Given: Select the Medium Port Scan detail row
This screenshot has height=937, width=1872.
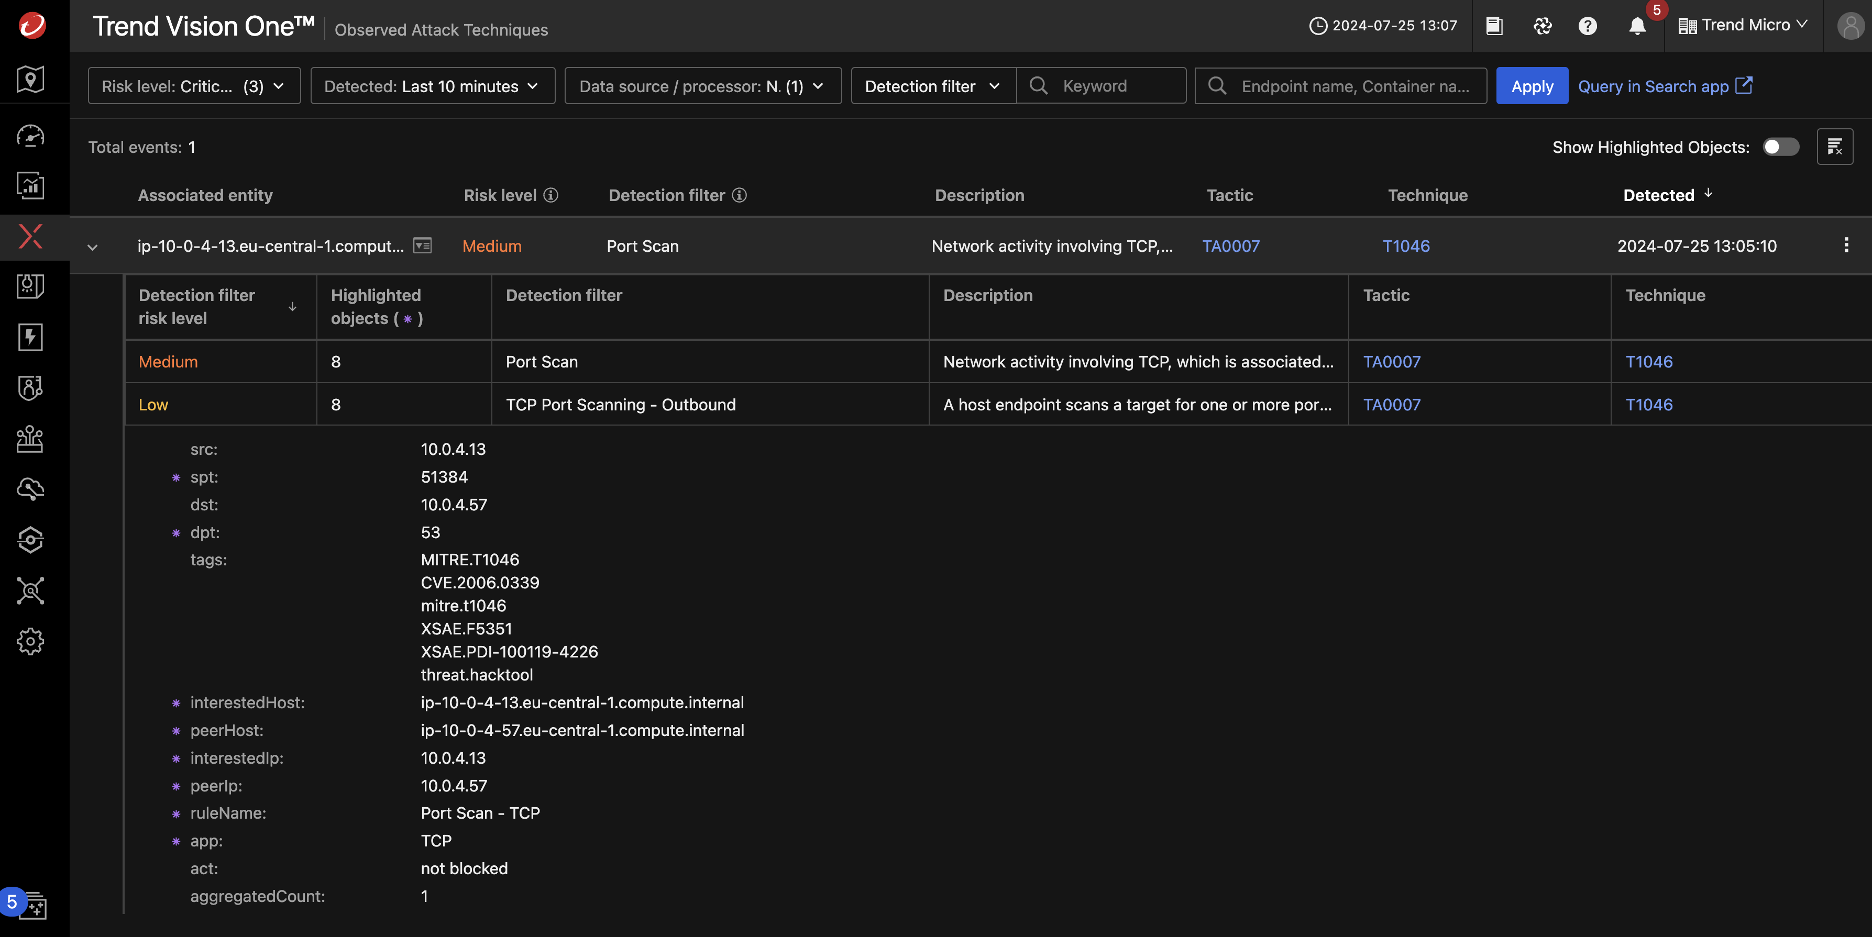Looking at the screenshot, I should pyautogui.click(x=998, y=361).
